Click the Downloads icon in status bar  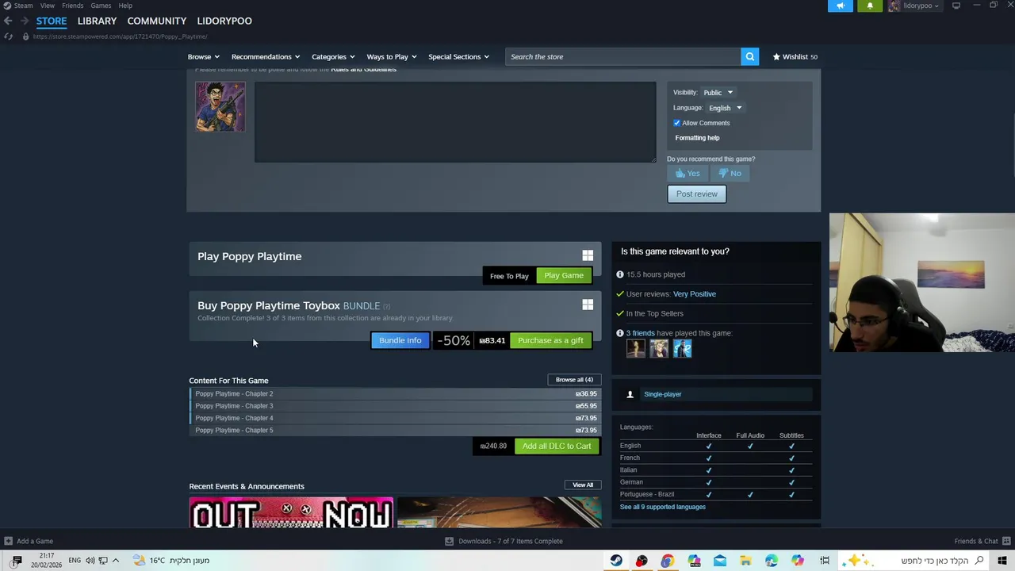tap(449, 541)
